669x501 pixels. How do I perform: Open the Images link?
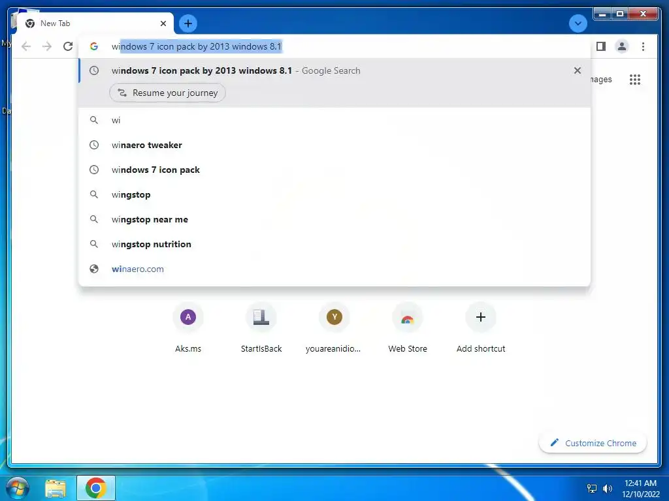[x=601, y=79]
